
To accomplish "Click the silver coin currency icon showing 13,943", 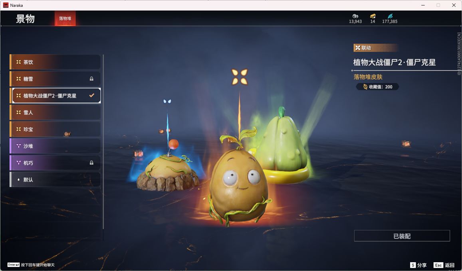I will click(355, 16).
